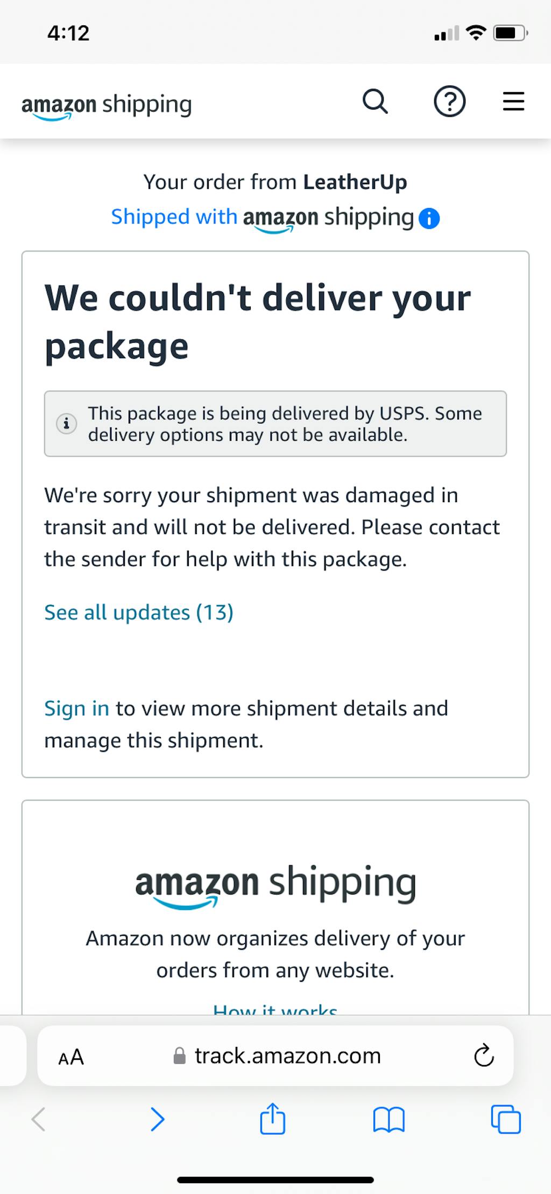This screenshot has height=1194, width=551.
Task: Go back with the browser back arrow
Action: (x=39, y=1119)
